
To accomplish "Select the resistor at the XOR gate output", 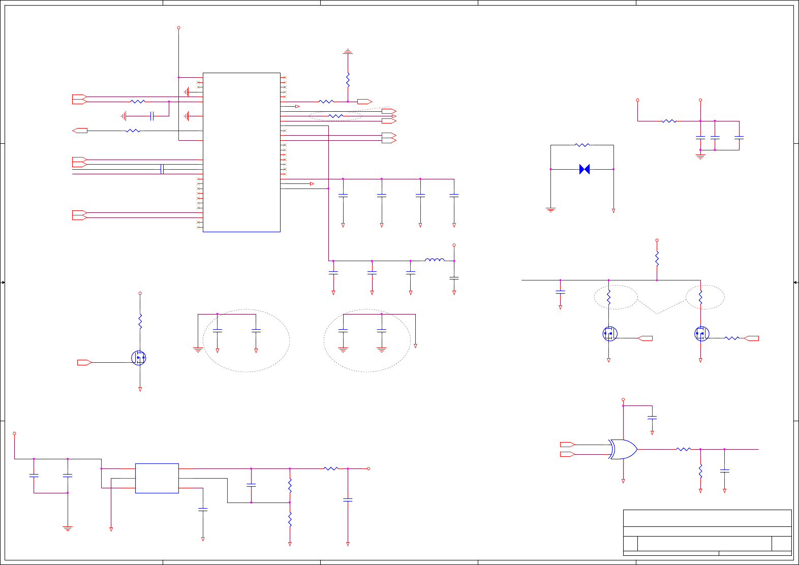I will point(684,449).
